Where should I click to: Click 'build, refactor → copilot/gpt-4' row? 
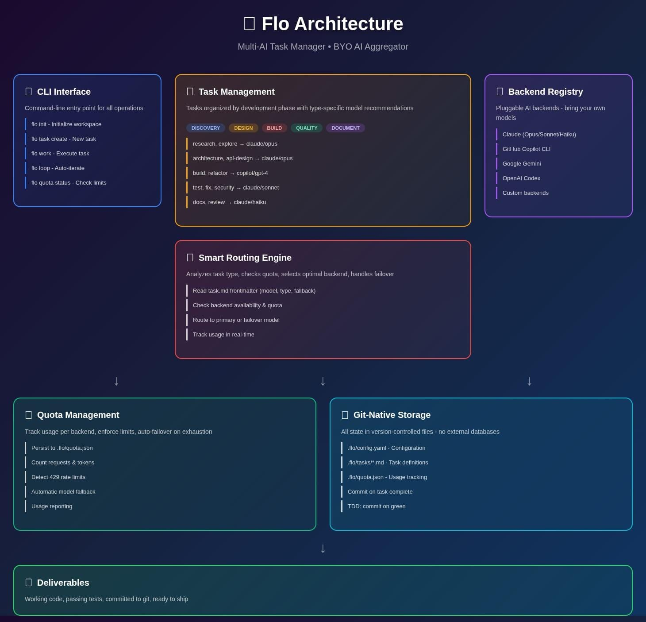click(x=230, y=173)
